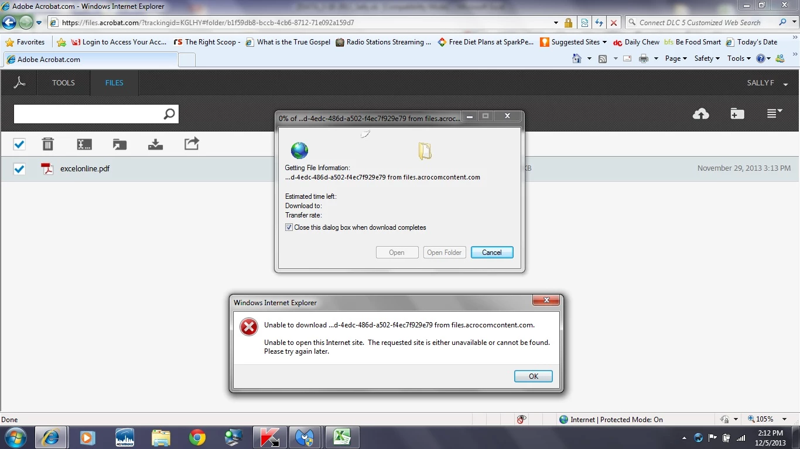Click the excelonline.pdf file name

[x=85, y=169]
